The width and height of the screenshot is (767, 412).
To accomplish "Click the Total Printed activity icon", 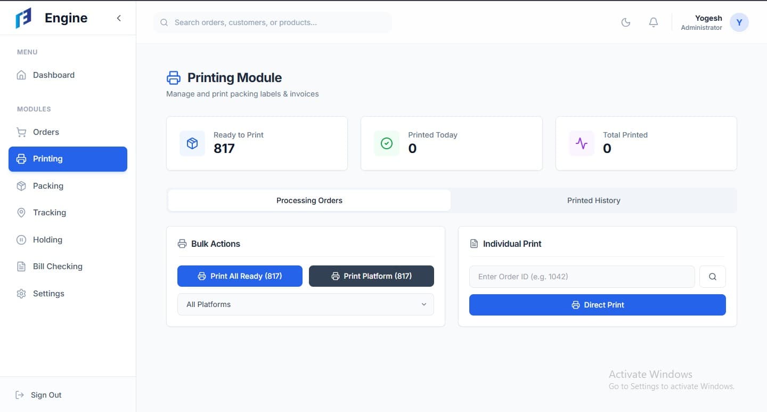I will [x=582, y=143].
